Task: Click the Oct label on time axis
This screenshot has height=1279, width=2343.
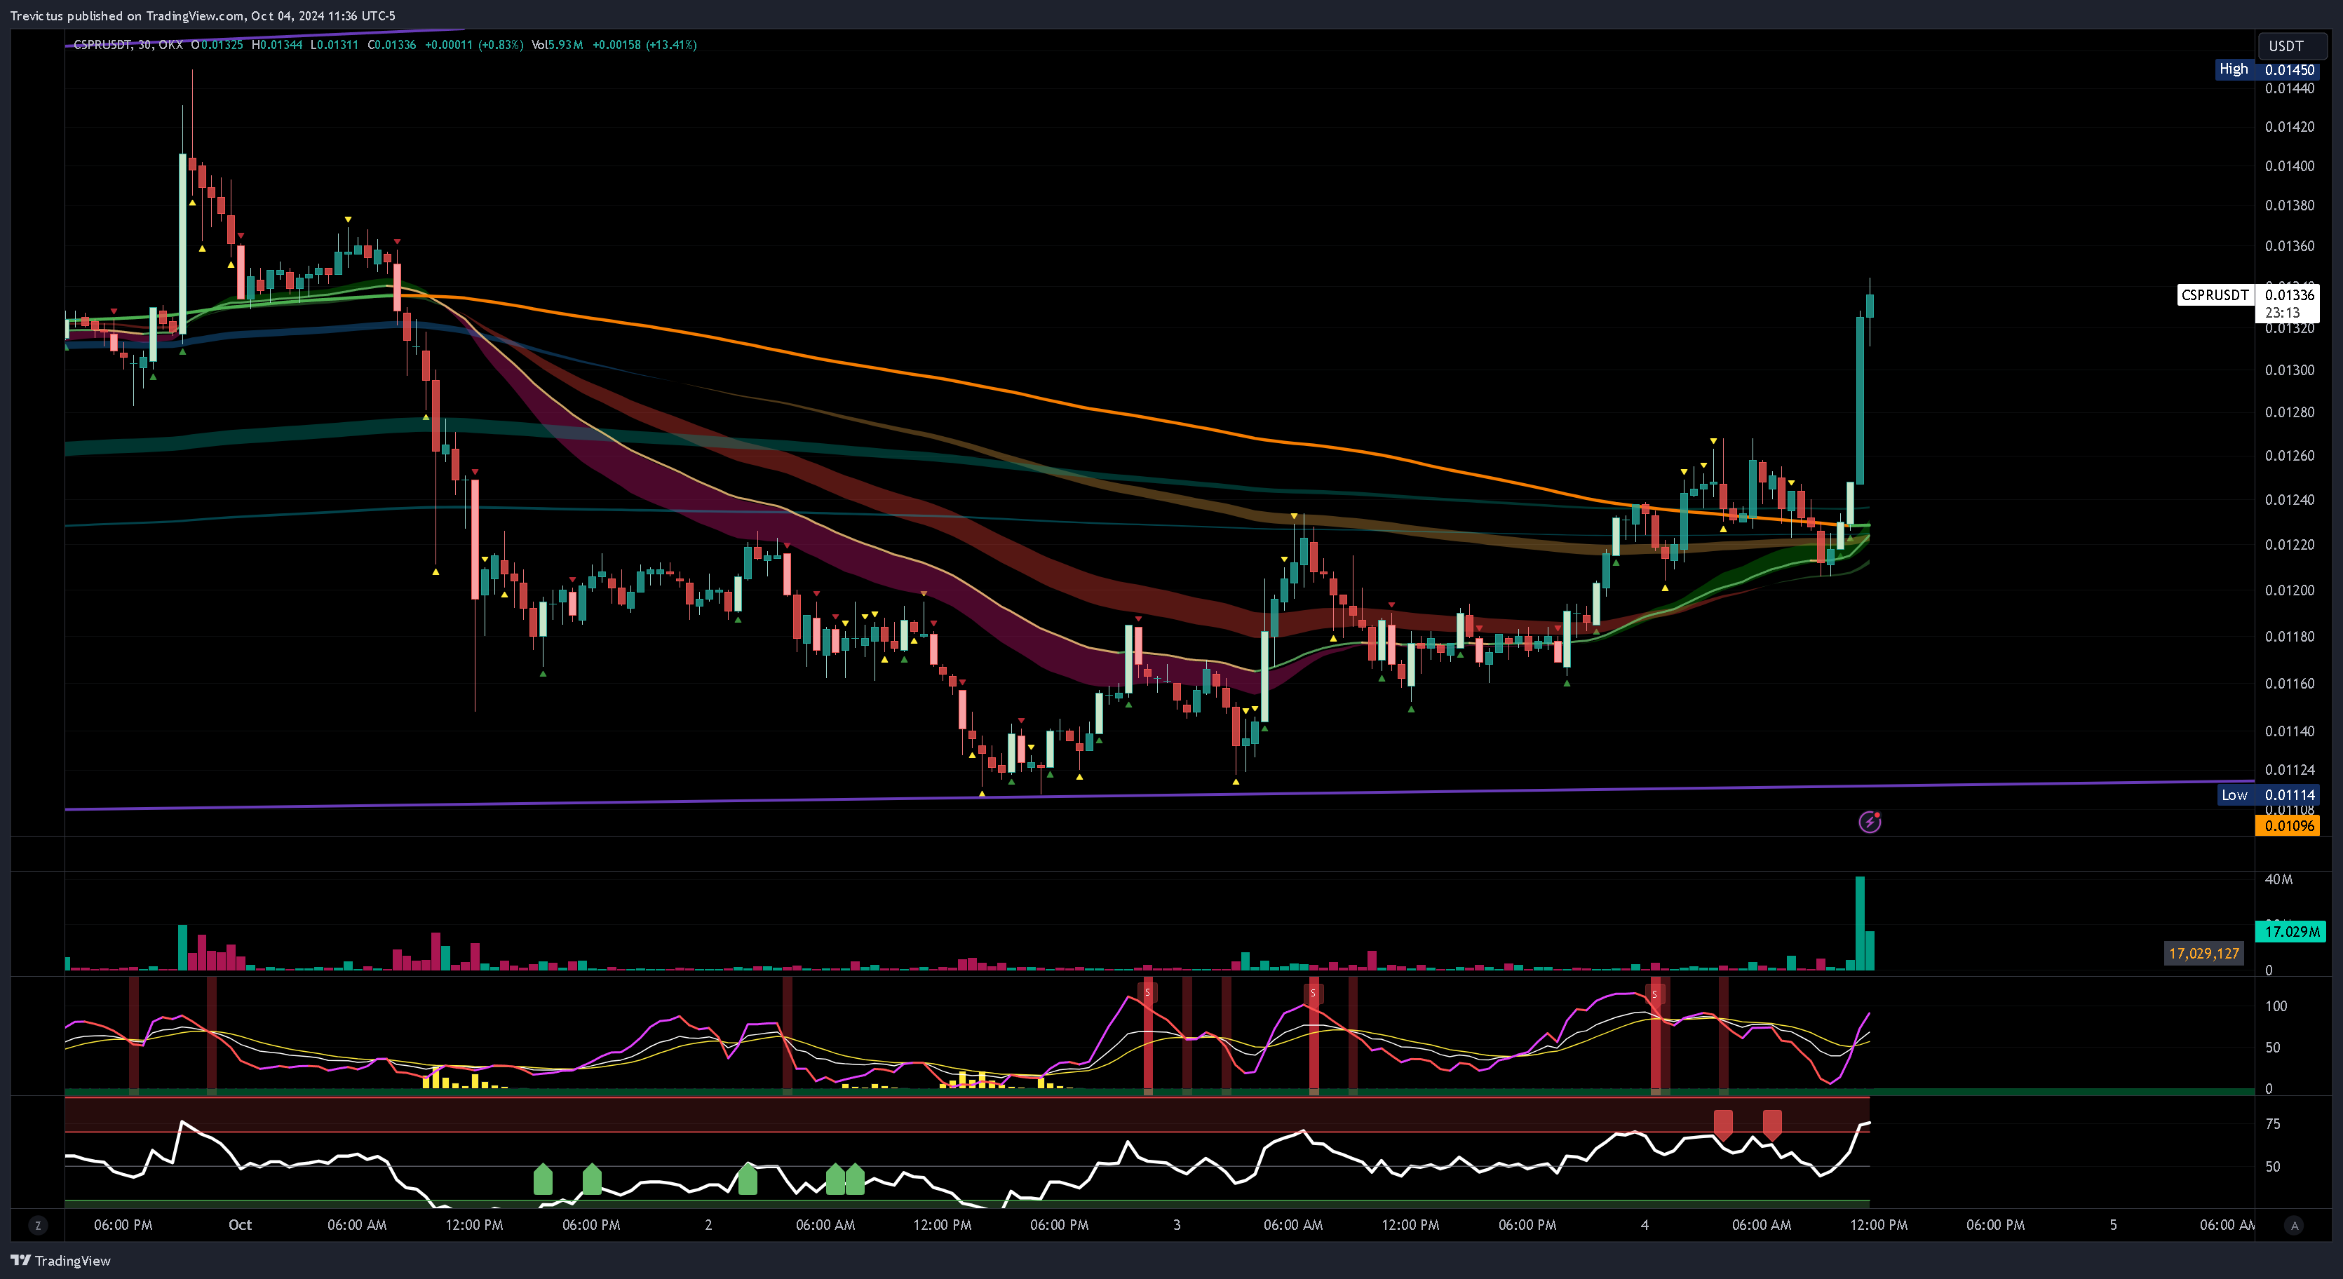Action: tap(240, 1224)
